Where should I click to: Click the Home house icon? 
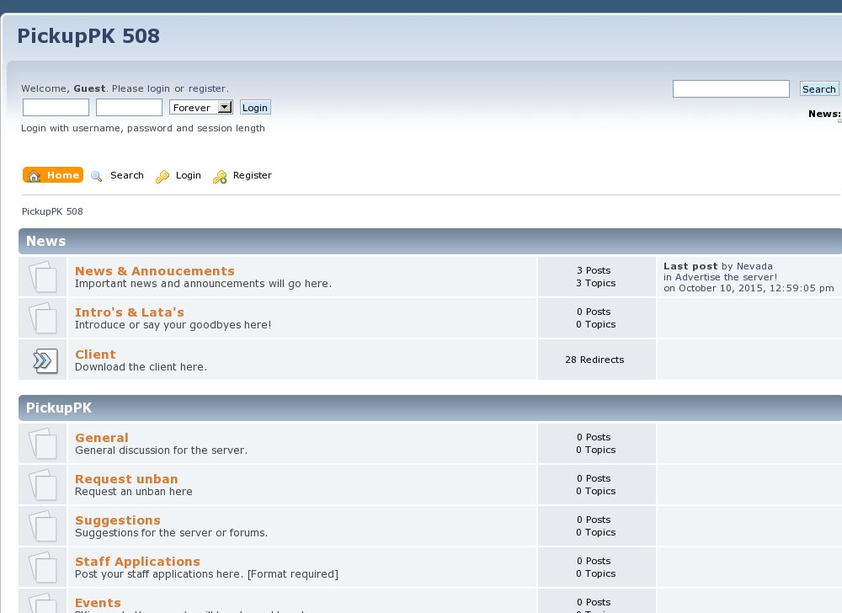coord(34,175)
